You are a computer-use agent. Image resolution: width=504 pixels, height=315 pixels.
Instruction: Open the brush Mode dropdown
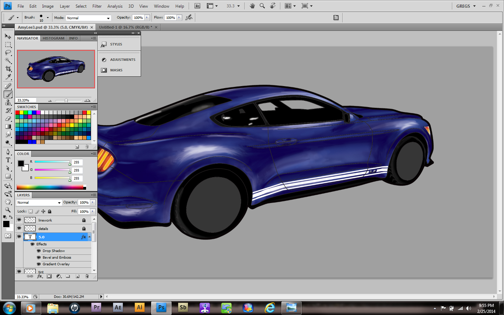88,18
